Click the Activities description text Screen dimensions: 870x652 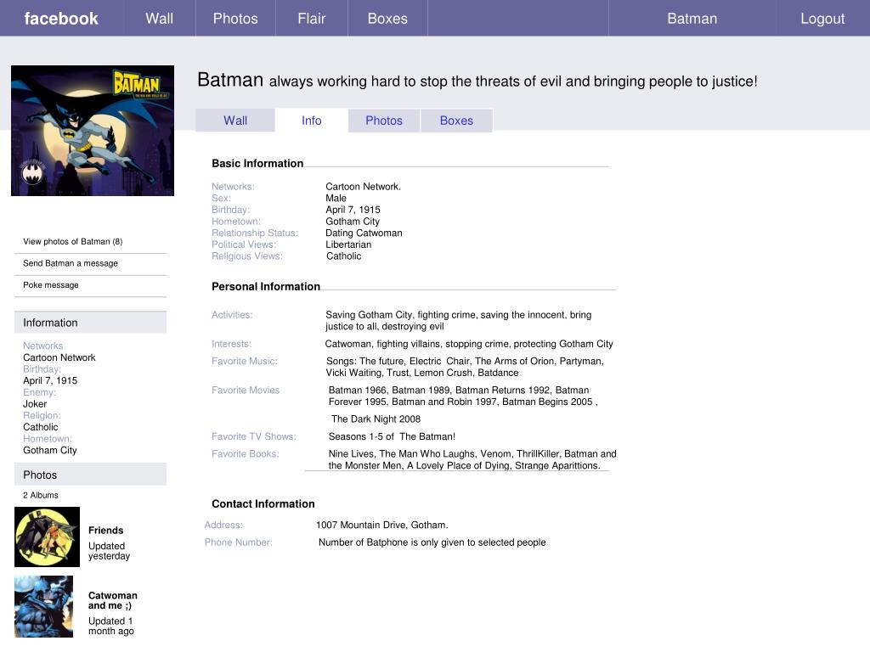pos(458,320)
